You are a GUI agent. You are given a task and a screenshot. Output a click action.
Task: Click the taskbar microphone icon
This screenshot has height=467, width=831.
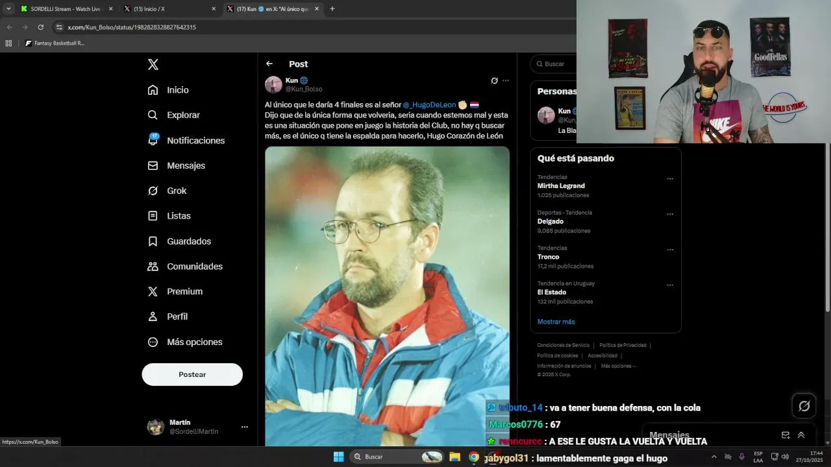[742, 457]
